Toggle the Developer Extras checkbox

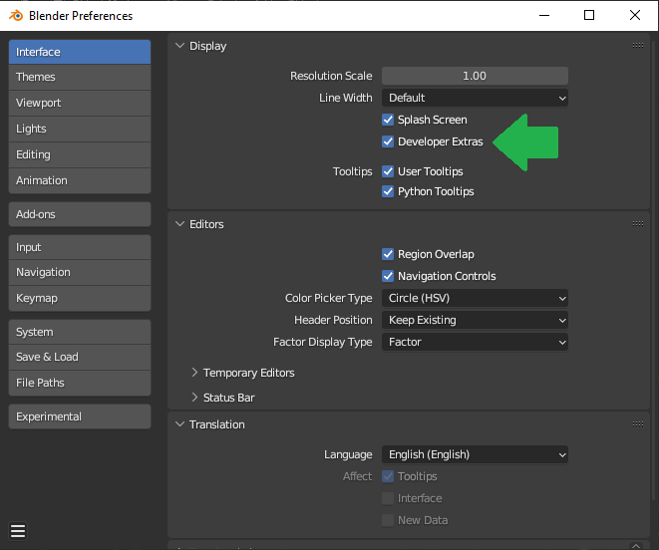[388, 141]
